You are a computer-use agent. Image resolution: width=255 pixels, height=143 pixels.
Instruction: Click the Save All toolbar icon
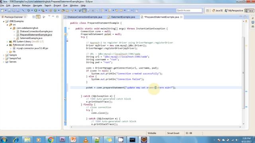(14, 10)
